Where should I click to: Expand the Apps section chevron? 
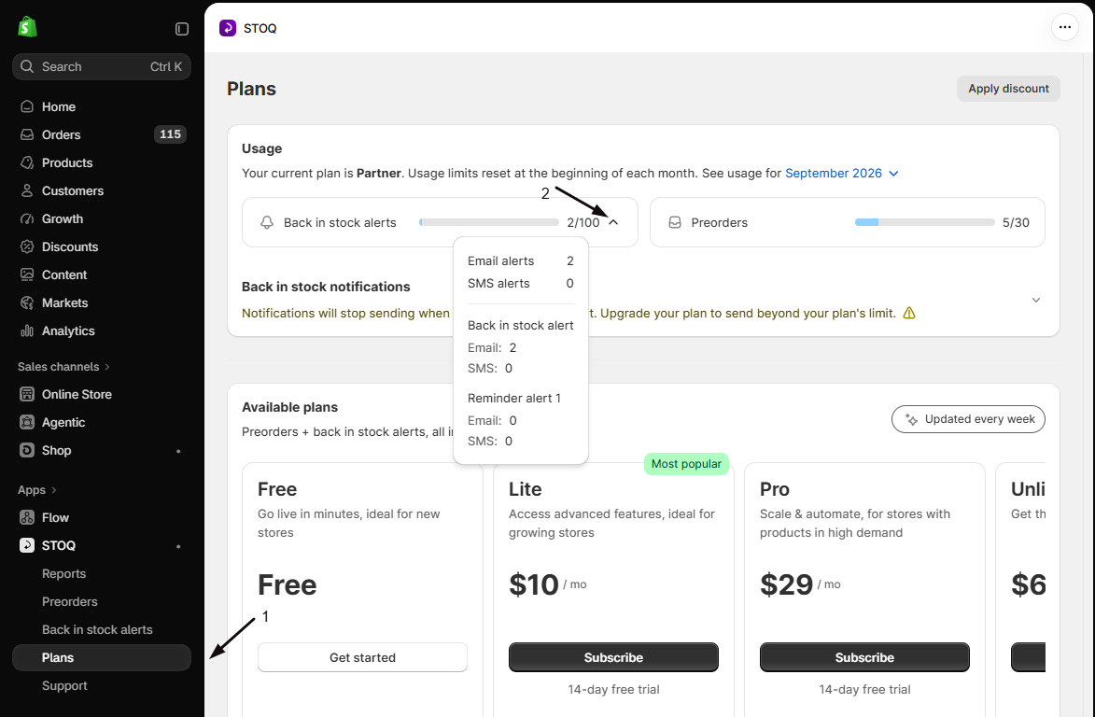click(x=54, y=490)
